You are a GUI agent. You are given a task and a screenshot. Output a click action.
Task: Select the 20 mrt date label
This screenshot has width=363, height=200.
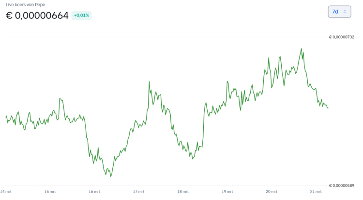coord(272,192)
